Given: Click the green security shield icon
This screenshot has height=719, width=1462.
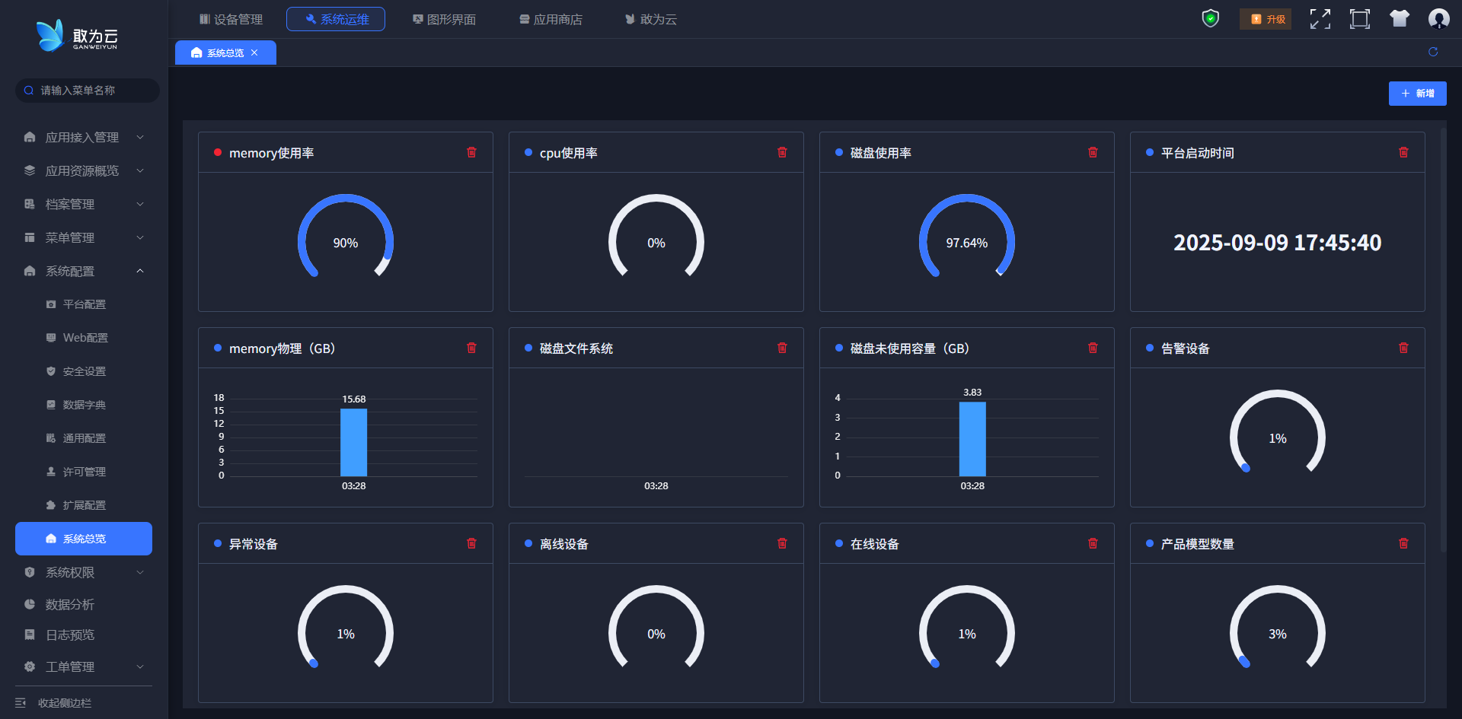Looking at the screenshot, I should click(1210, 18).
